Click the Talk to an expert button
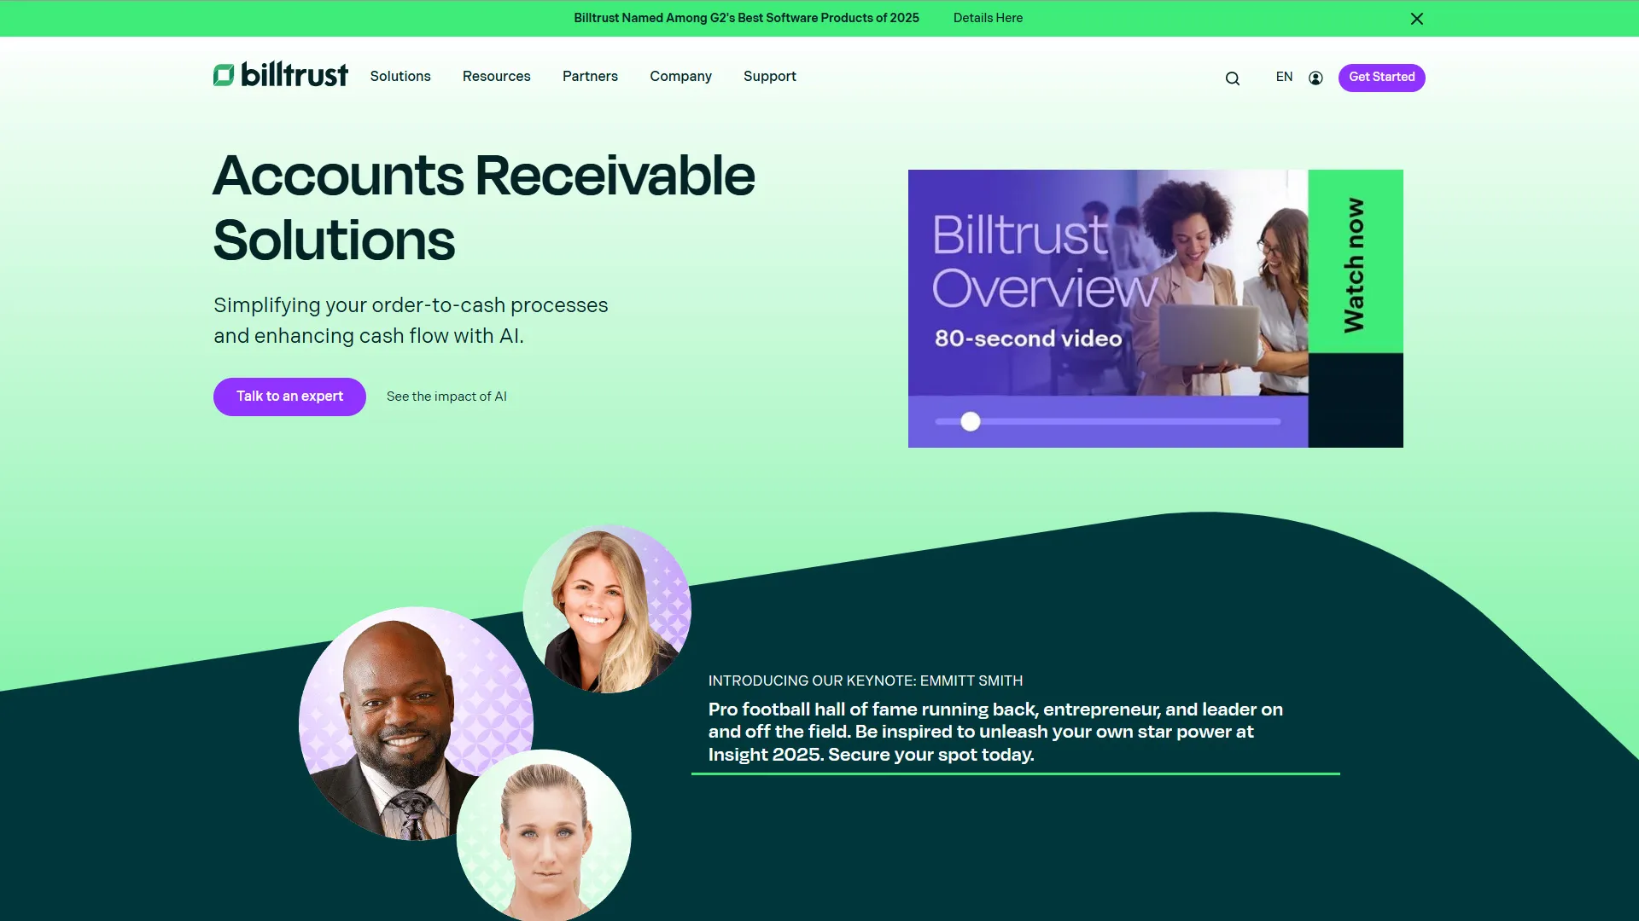 tap(289, 397)
